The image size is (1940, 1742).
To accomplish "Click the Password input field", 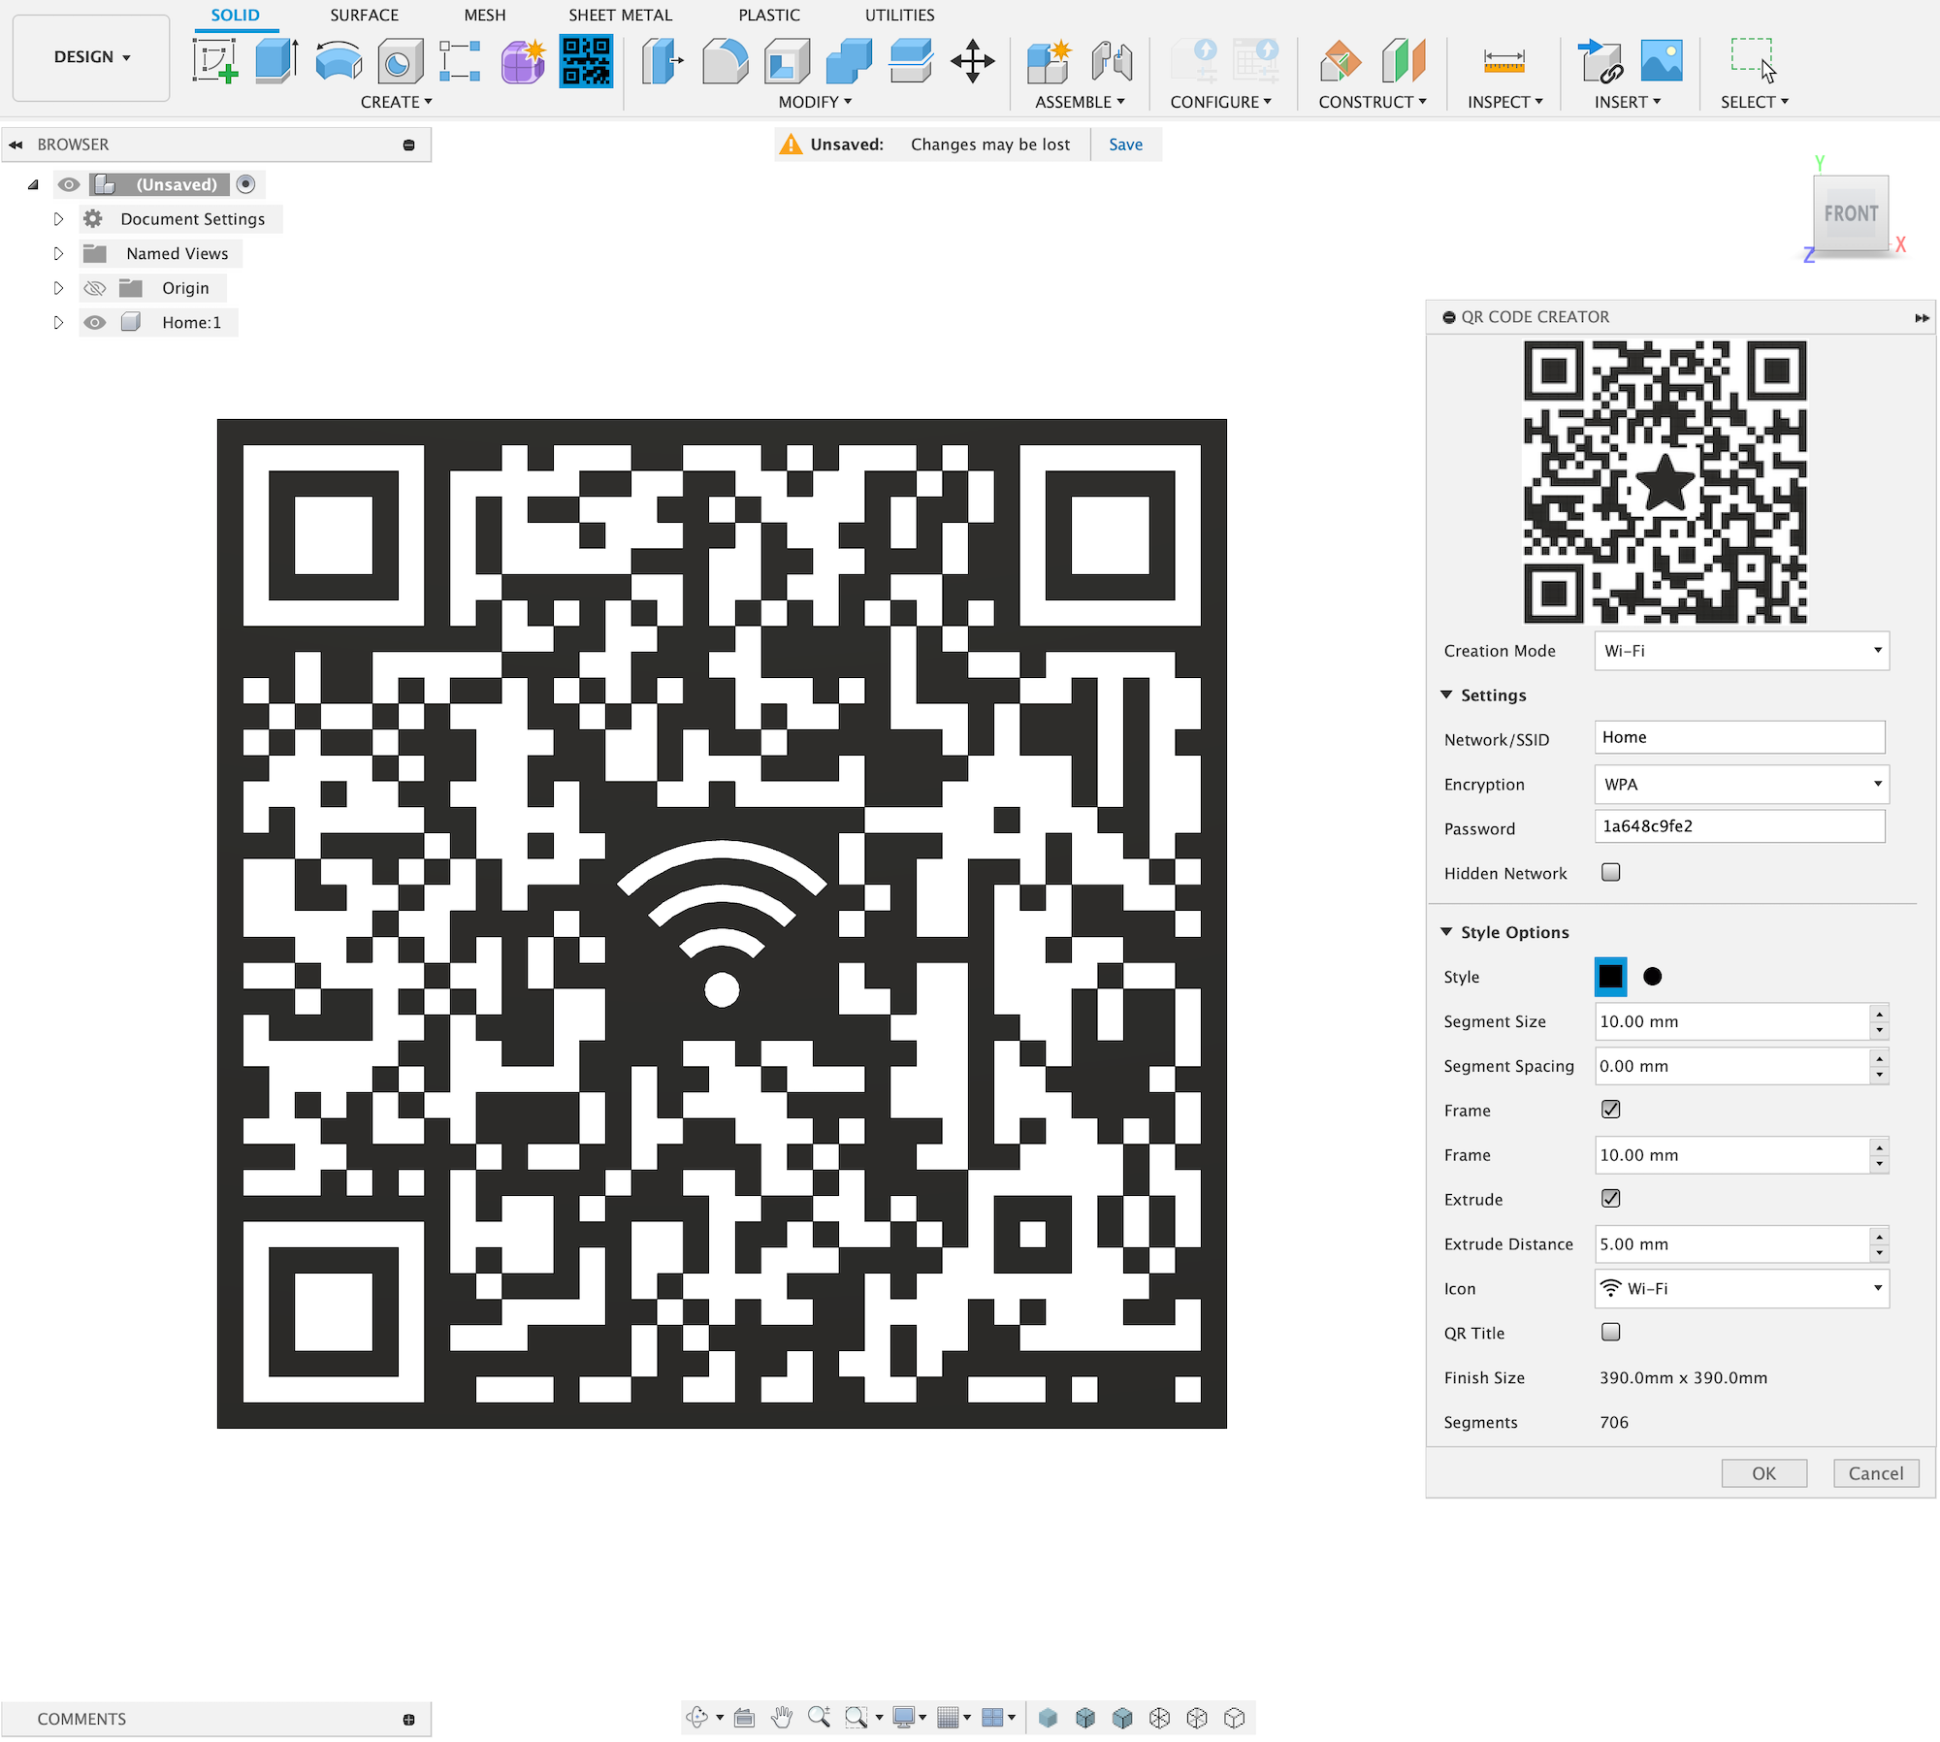I will pyautogui.click(x=1739, y=826).
